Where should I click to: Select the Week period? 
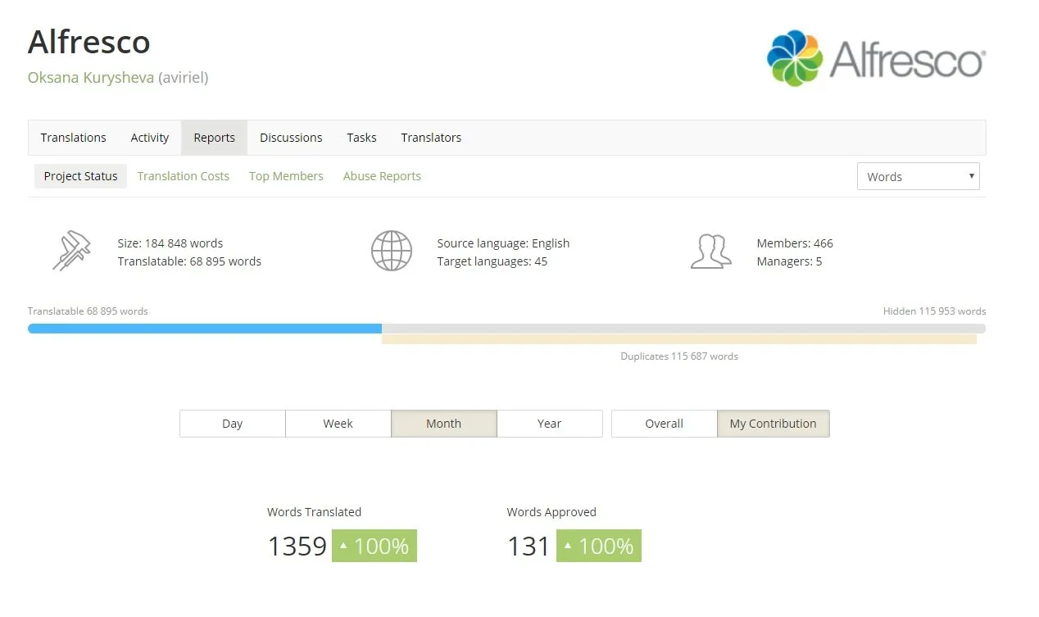pyautogui.click(x=338, y=424)
